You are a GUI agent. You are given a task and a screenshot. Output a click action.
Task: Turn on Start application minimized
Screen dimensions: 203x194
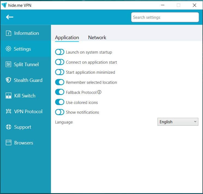60,72
